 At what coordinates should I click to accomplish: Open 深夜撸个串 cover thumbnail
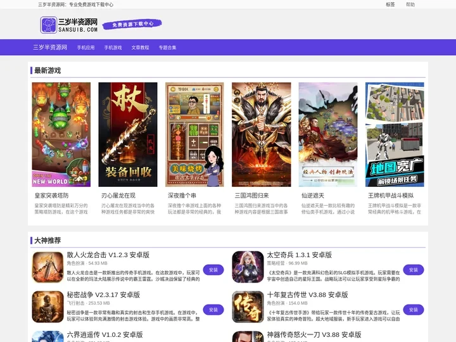pyautogui.click(x=194, y=134)
